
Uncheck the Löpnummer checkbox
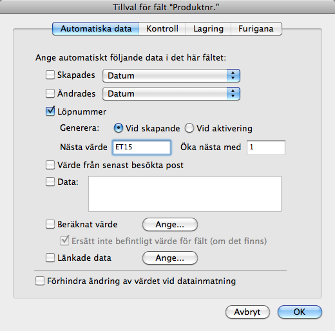(x=50, y=111)
